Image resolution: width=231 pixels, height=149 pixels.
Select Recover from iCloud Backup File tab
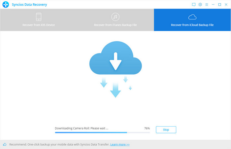click(x=192, y=20)
